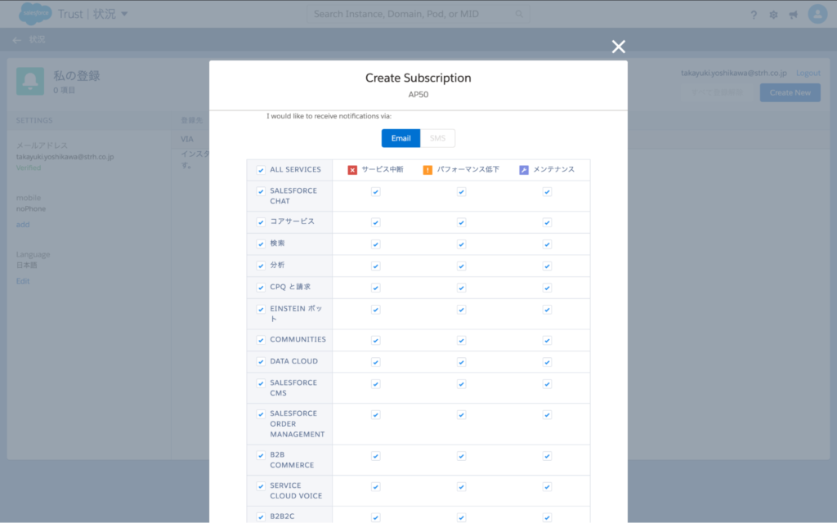
Task: Uncheck the DATA CLOUD row checkbox
Action: 261,362
